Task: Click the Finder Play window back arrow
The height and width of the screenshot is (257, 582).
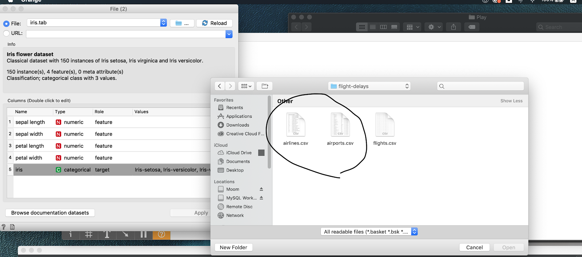Action: (x=296, y=27)
